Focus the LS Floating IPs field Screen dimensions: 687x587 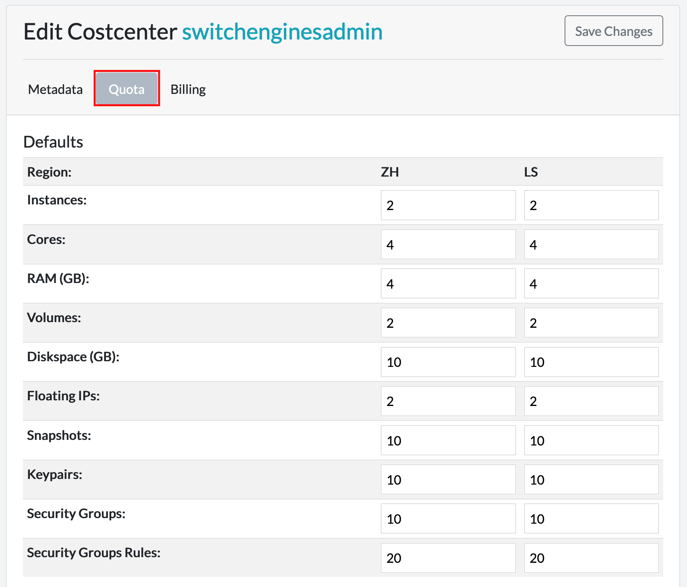click(591, 401)
